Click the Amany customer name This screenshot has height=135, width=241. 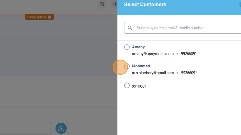click(138, 47)
